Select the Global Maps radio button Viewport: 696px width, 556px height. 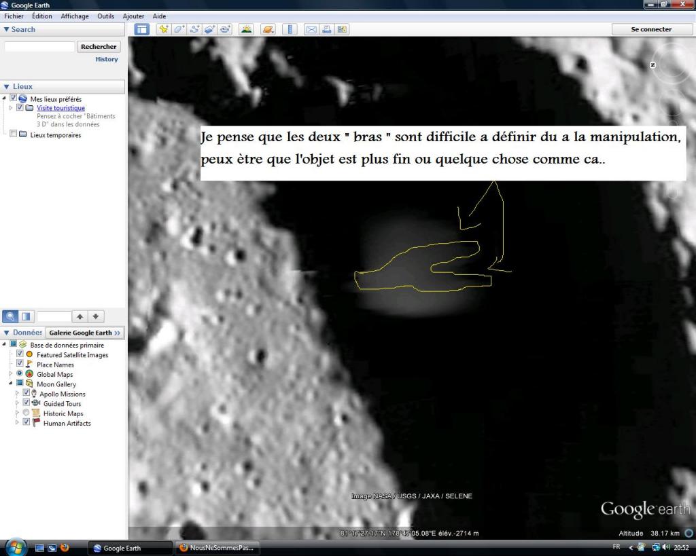click(20, 373)
